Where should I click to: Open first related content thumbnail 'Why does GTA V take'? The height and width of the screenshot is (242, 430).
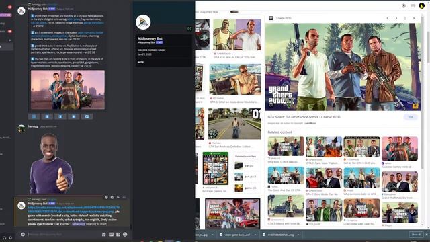286,147
